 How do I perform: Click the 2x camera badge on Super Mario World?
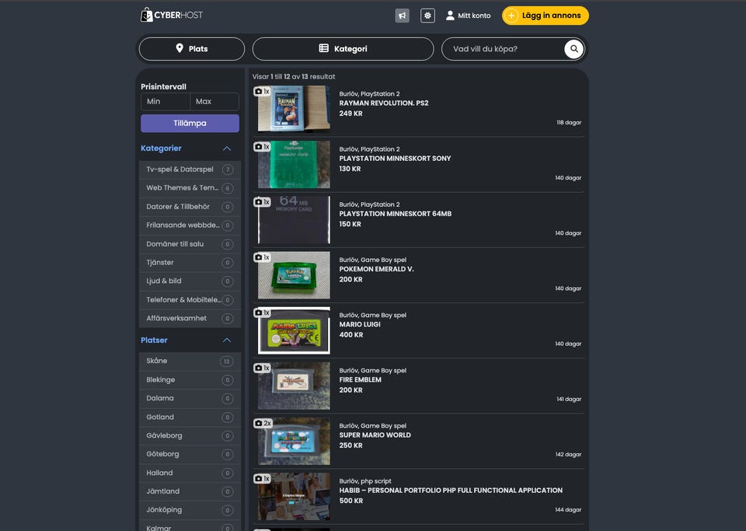(x=263, y=423)
